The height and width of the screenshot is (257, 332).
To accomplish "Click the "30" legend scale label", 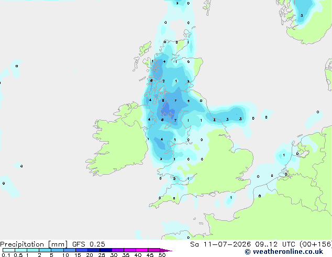I will click(x=114, y=255).
